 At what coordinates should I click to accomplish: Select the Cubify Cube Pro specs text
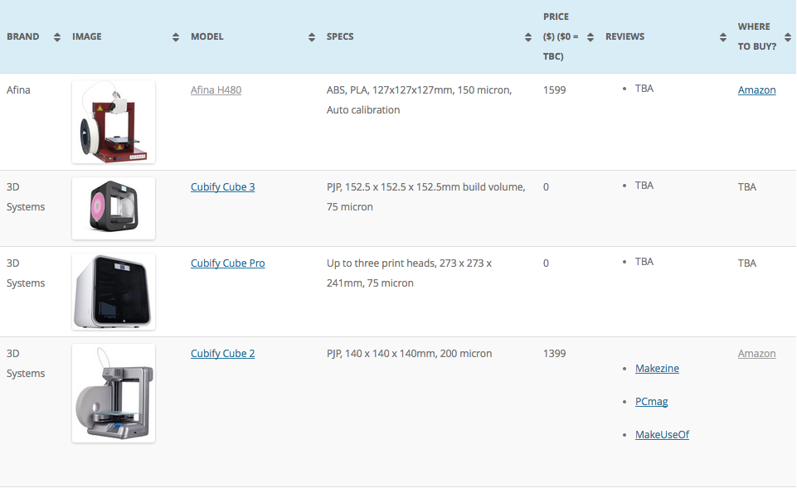tap(409, 273)
